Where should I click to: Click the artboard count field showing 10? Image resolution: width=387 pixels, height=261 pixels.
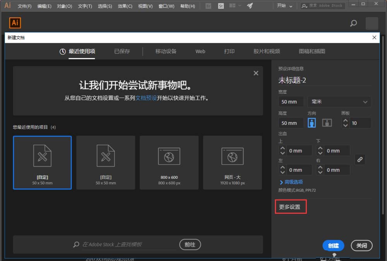(360, 123)
